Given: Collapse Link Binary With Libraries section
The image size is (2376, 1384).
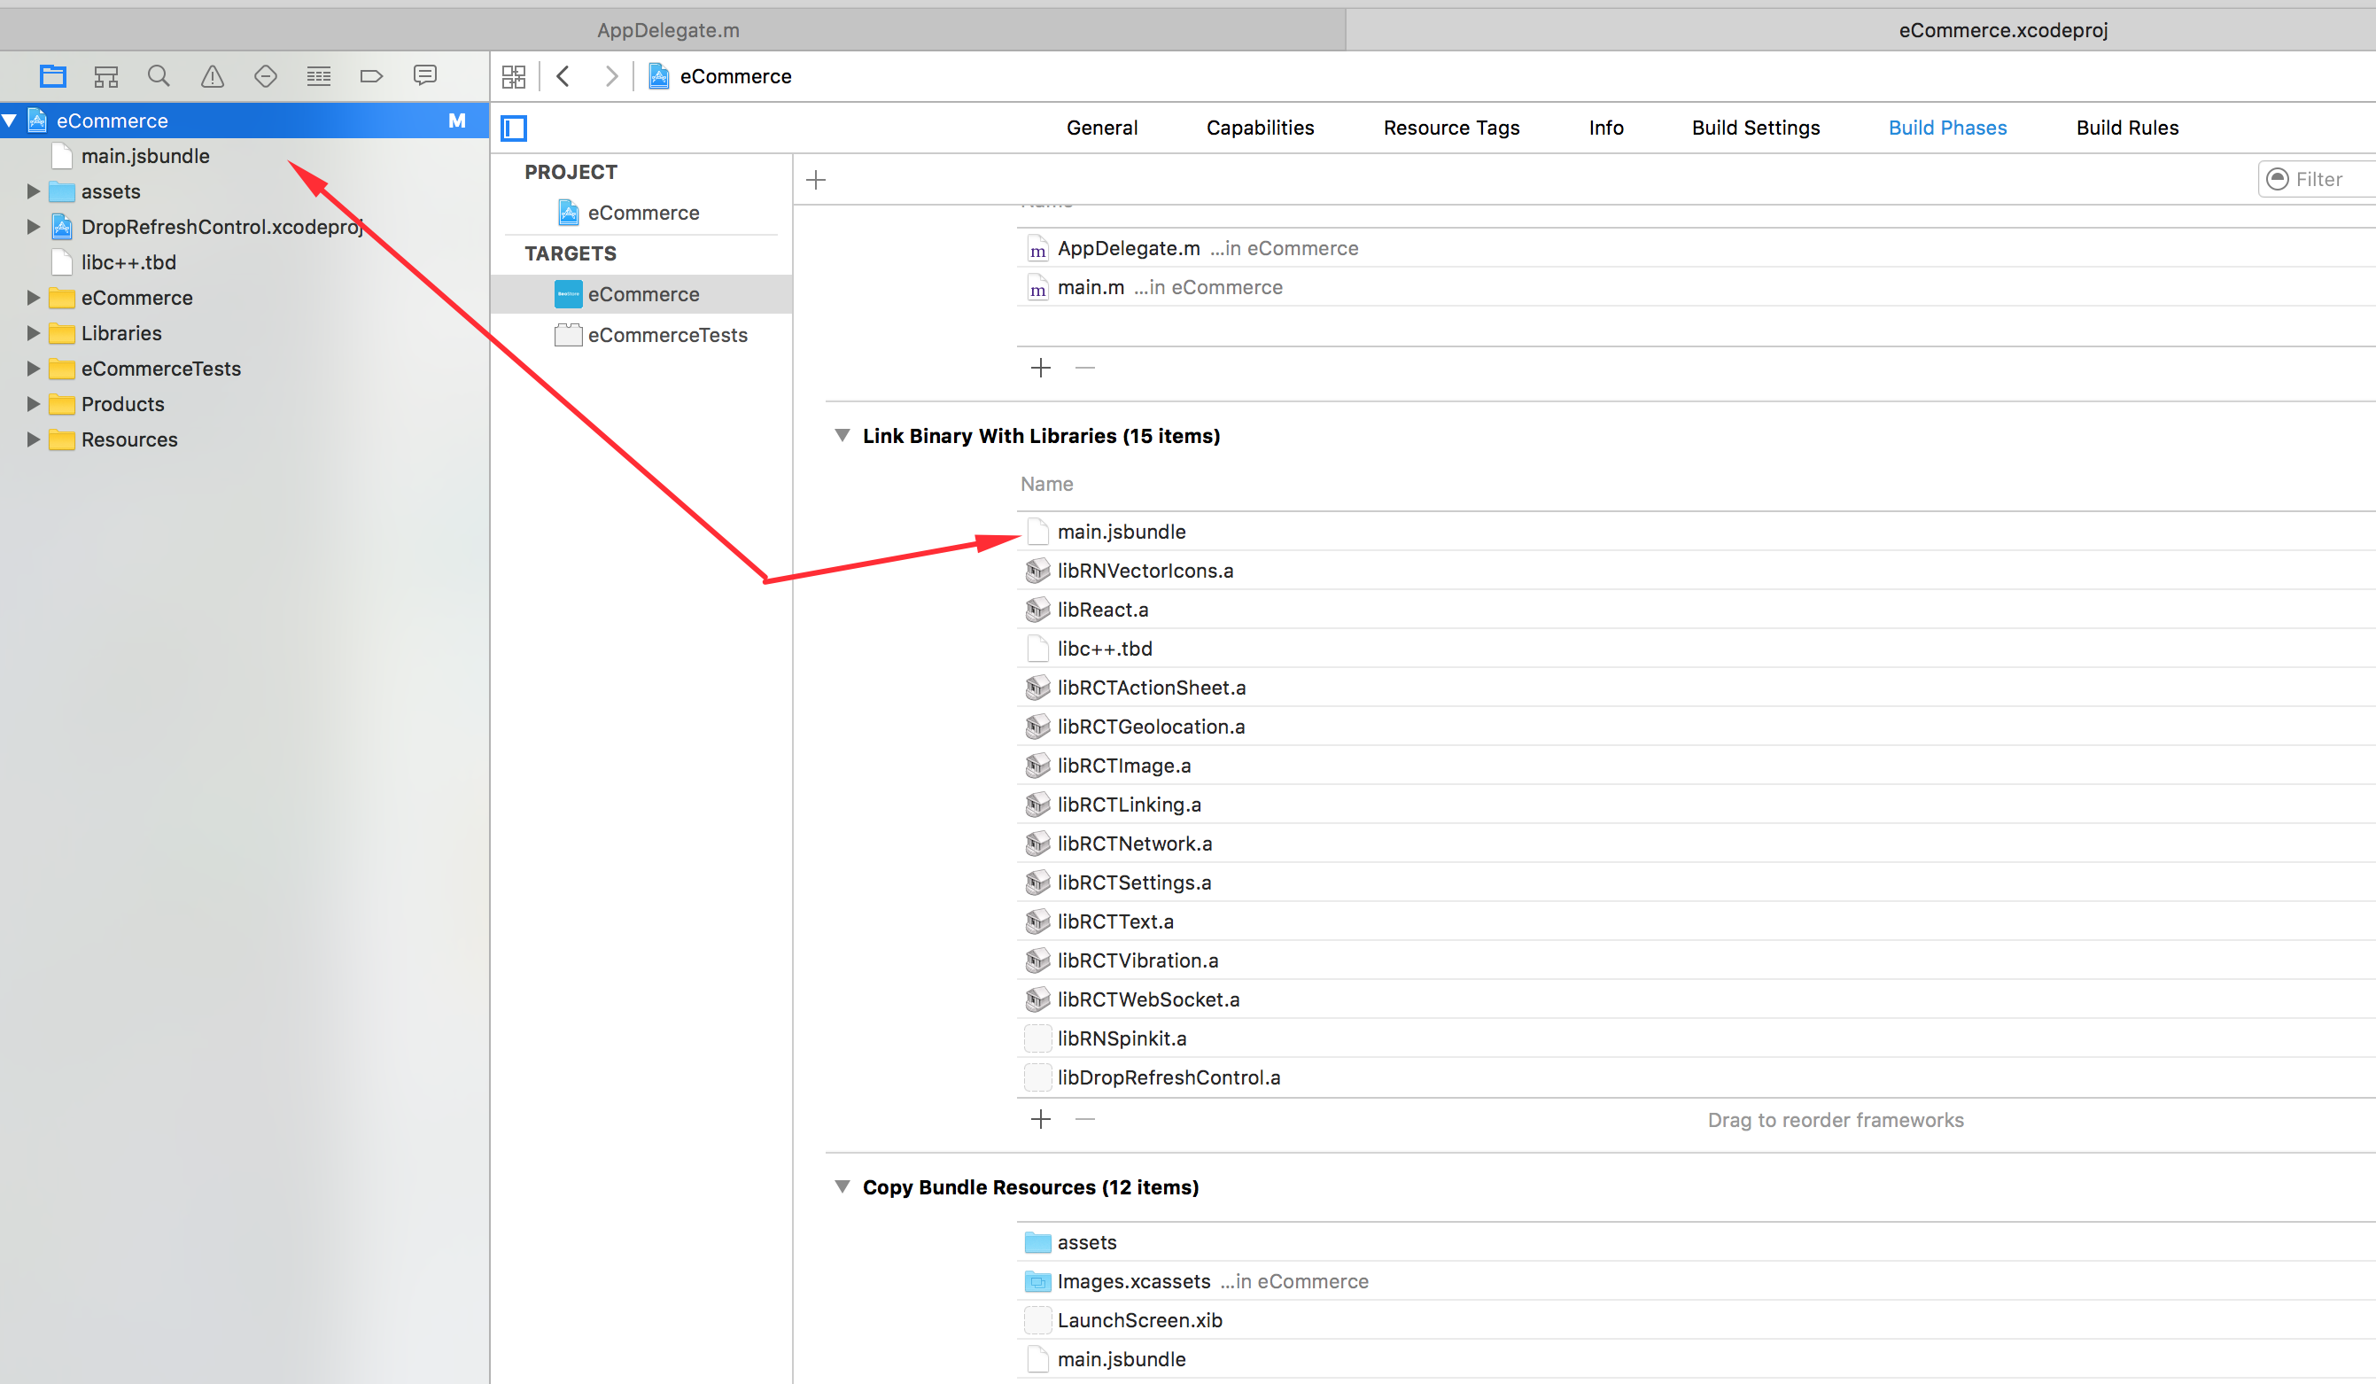Looking at the screenshot, I should click(x=842, y=436).
